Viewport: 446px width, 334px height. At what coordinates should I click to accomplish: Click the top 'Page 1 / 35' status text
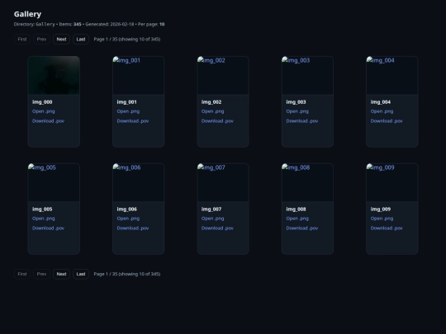pos(127,40)
